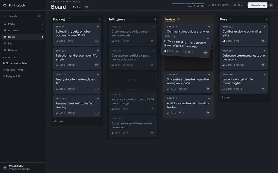Image resolution: width=278 pixels, height=173 pixels.
Task: Add an issue to Done column
Action: click(x=267, y=19)
